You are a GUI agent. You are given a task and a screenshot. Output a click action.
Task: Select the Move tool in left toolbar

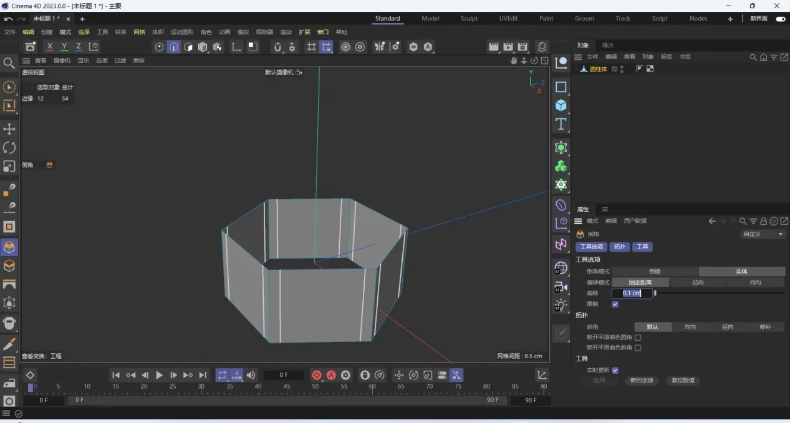click(x=9, y=129)
